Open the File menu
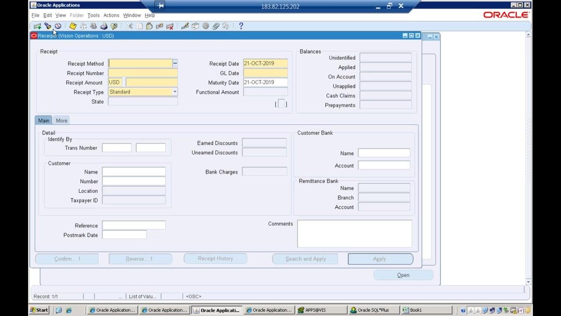This screenshot has width=561, height=316. point(35,15)
